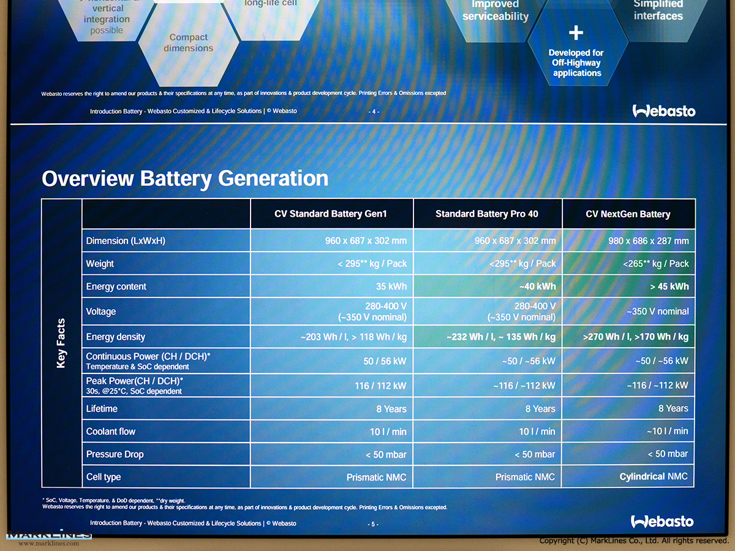This screenshot has height=551, width=735.
Task: Click the slide number '- 5 -'
Action: (373, 524)
